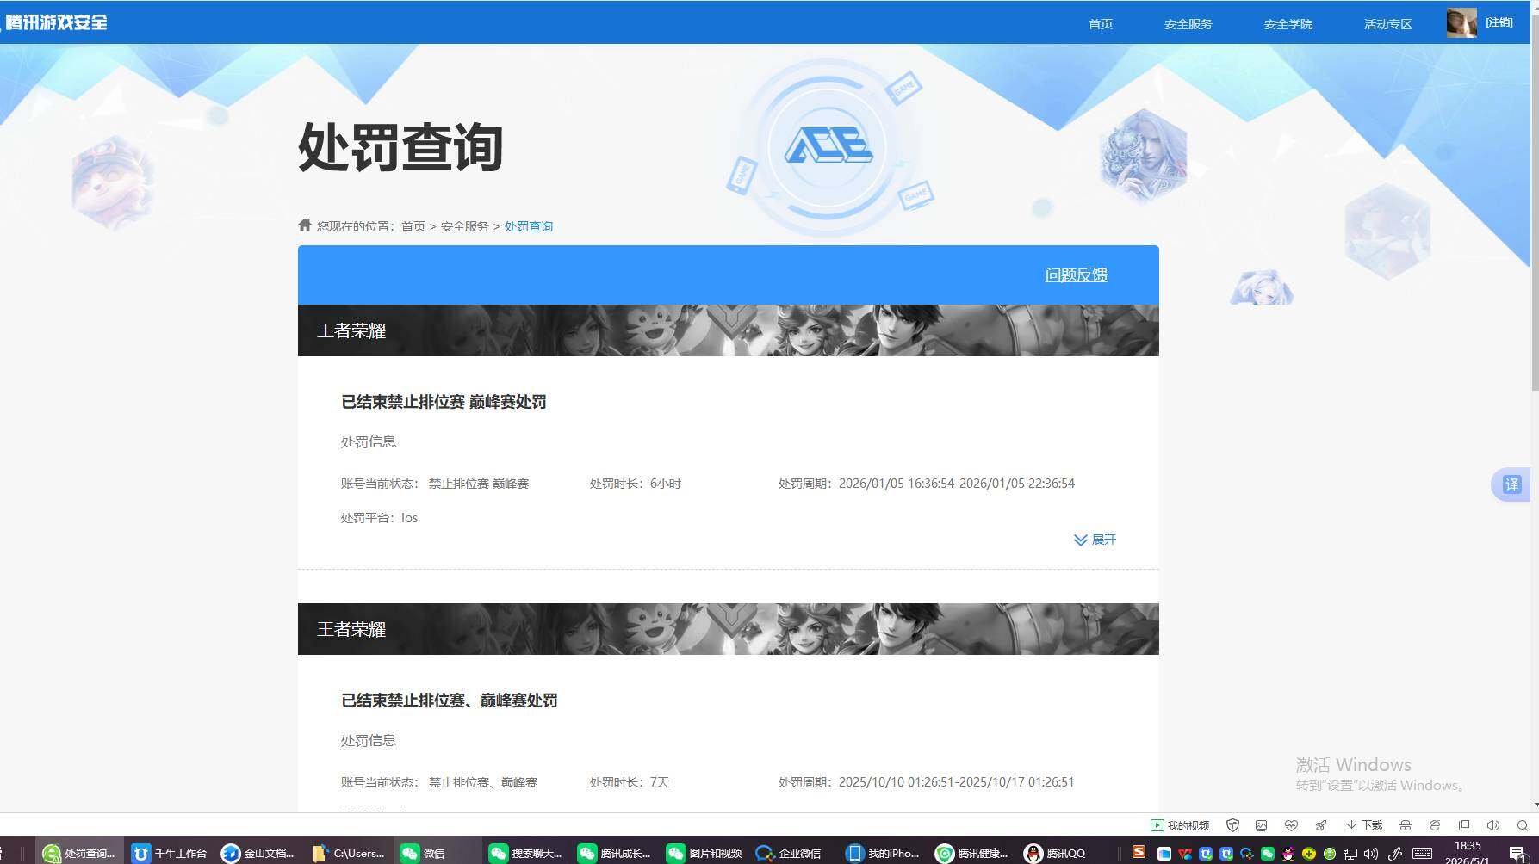Click the picture icon in the browser status bar
Viewport: 1539px width, 864px height.
1261,825
